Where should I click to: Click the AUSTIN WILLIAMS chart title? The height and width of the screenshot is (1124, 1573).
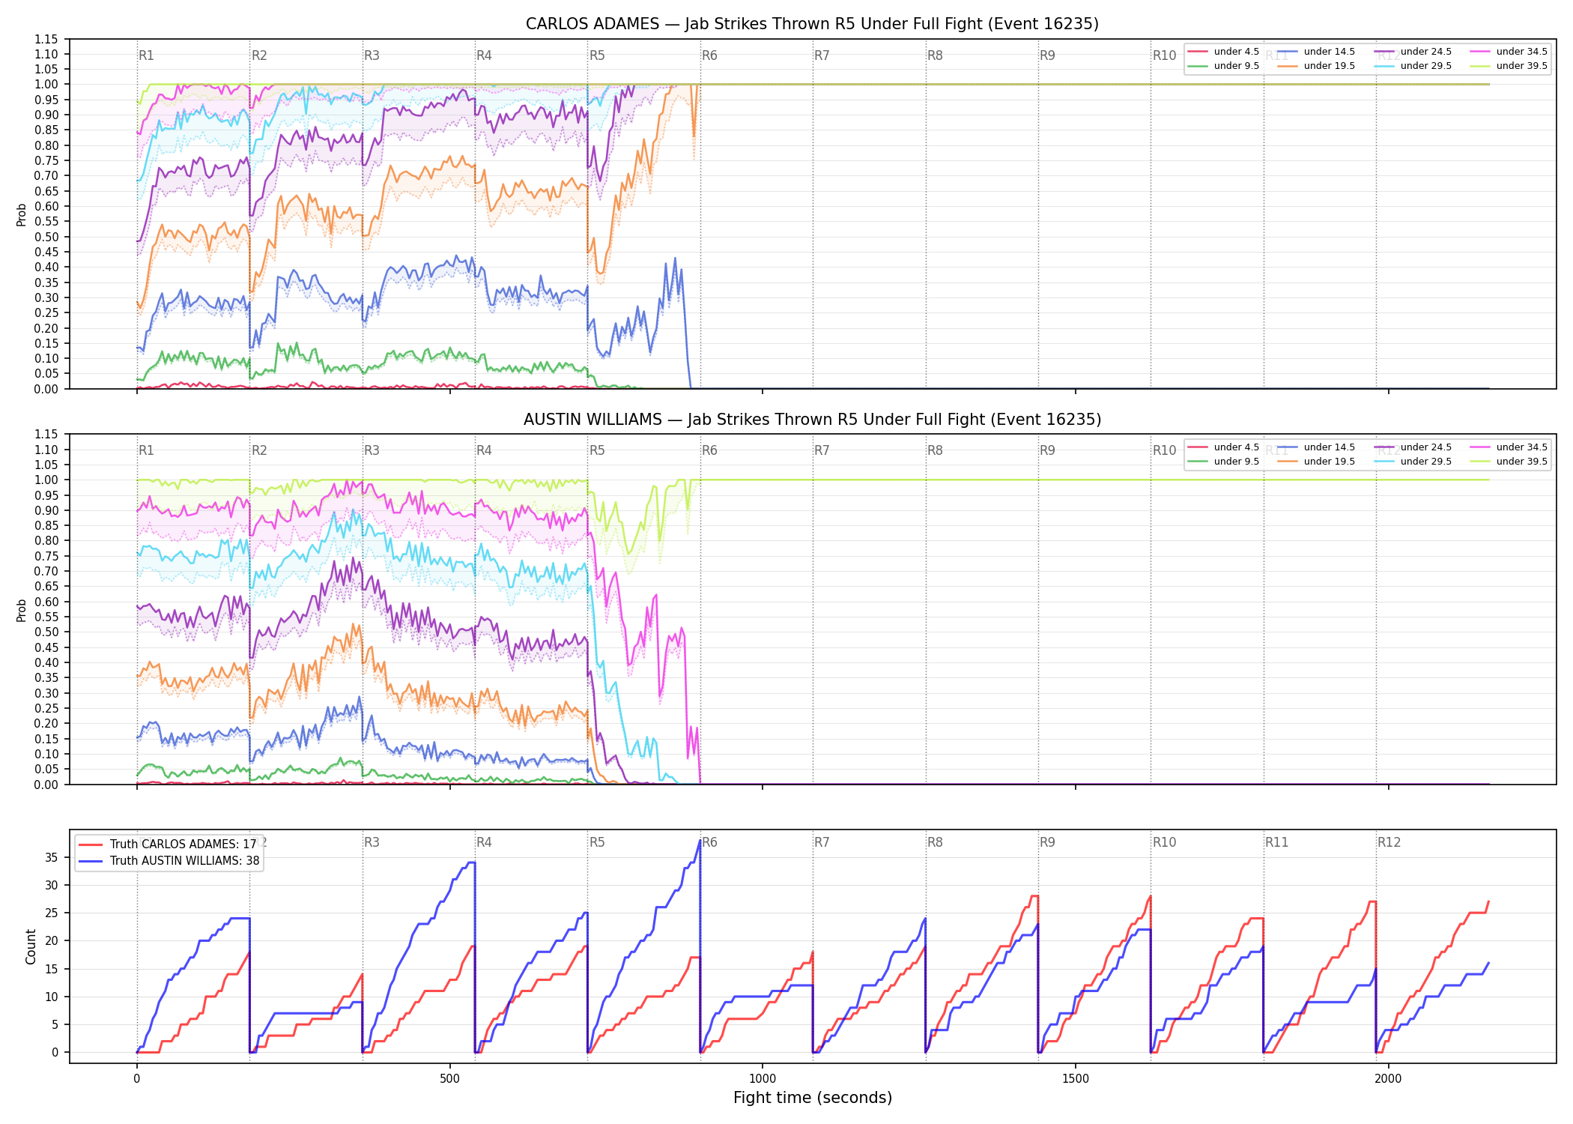tap(812, 420)
